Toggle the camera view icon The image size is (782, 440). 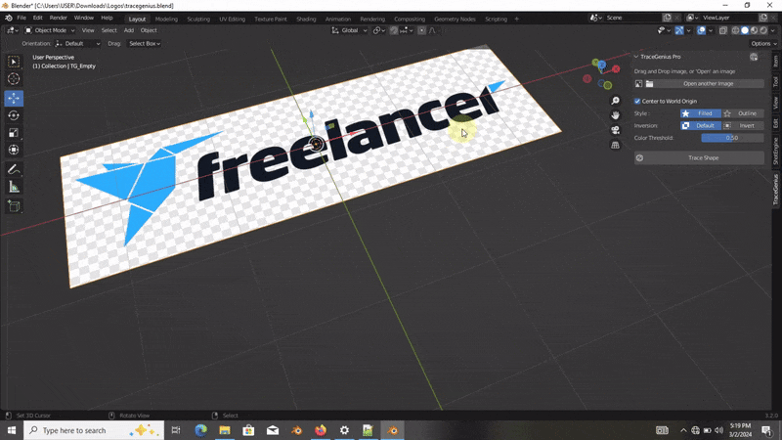click(616, 130)
